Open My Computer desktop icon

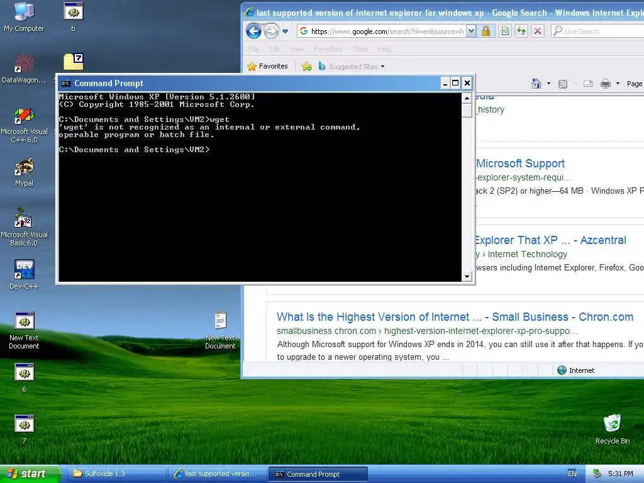coord(24,16)
